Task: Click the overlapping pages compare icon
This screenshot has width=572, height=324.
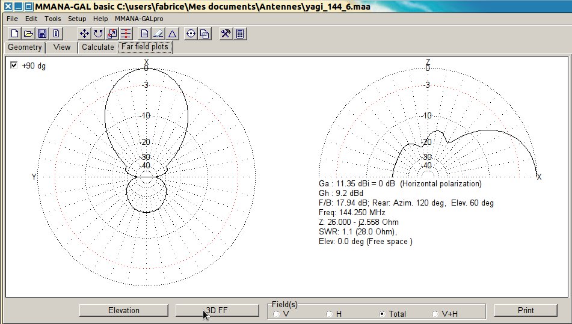Action: (x=205, y=34)
